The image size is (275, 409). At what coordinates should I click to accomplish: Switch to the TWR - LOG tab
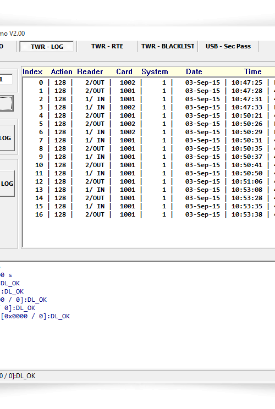click(x=47, y=47)
